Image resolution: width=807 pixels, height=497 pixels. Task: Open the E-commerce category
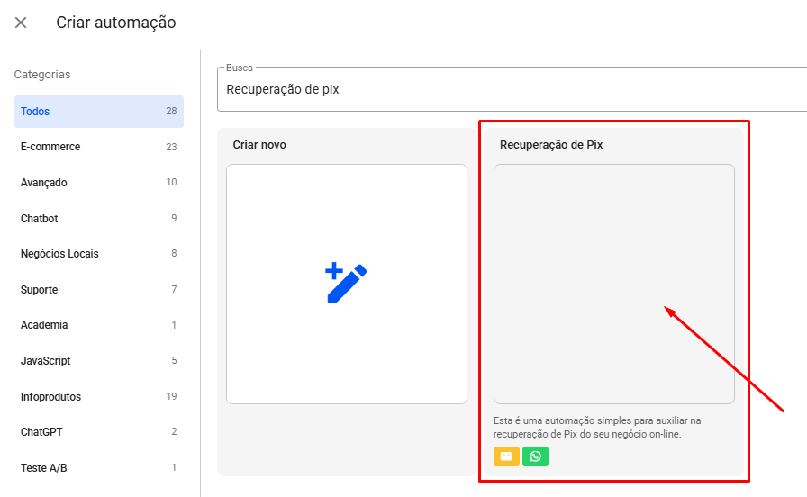tap(98, 147)
